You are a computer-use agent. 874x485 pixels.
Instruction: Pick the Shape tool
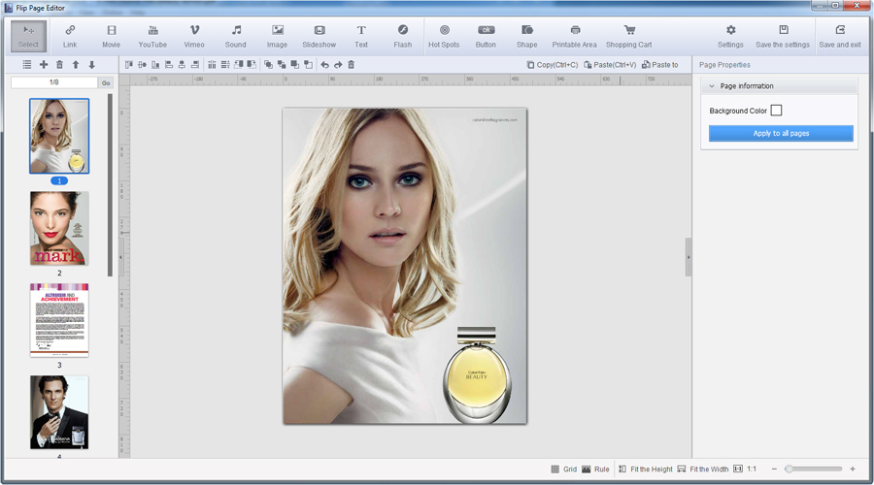pos(527,36)
